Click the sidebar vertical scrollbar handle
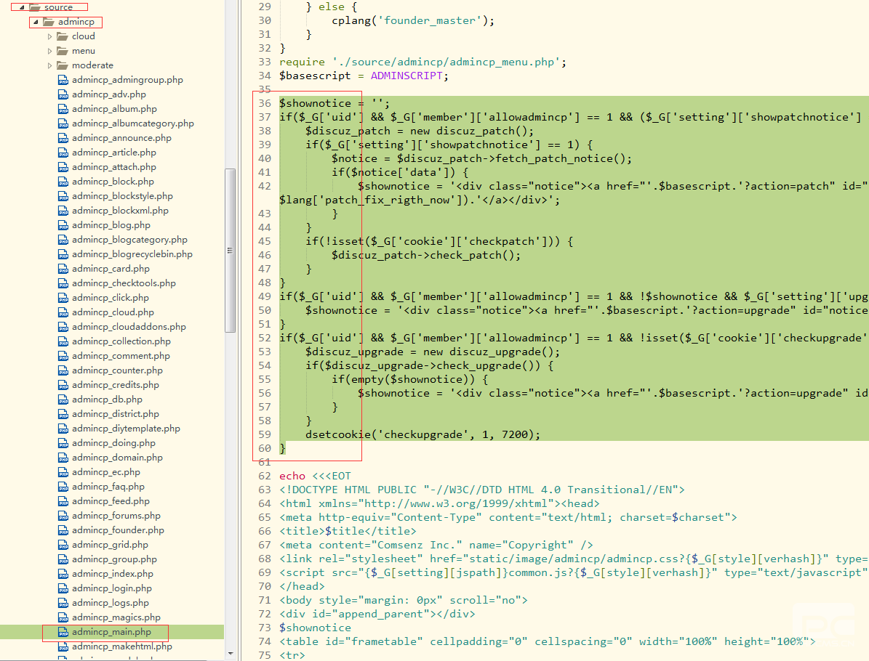 (230, 250)
